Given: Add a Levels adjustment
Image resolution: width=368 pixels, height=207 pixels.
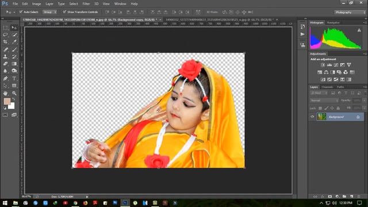Looking at the screenshot, I should (329, 65).
